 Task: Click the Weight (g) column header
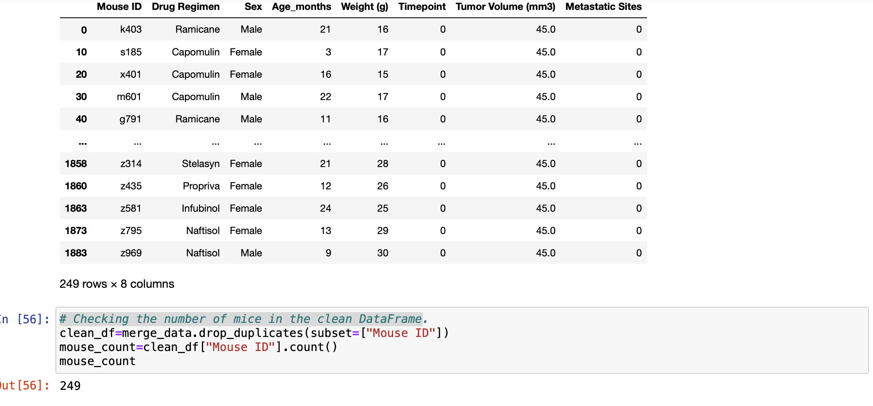tap(365, 7)
